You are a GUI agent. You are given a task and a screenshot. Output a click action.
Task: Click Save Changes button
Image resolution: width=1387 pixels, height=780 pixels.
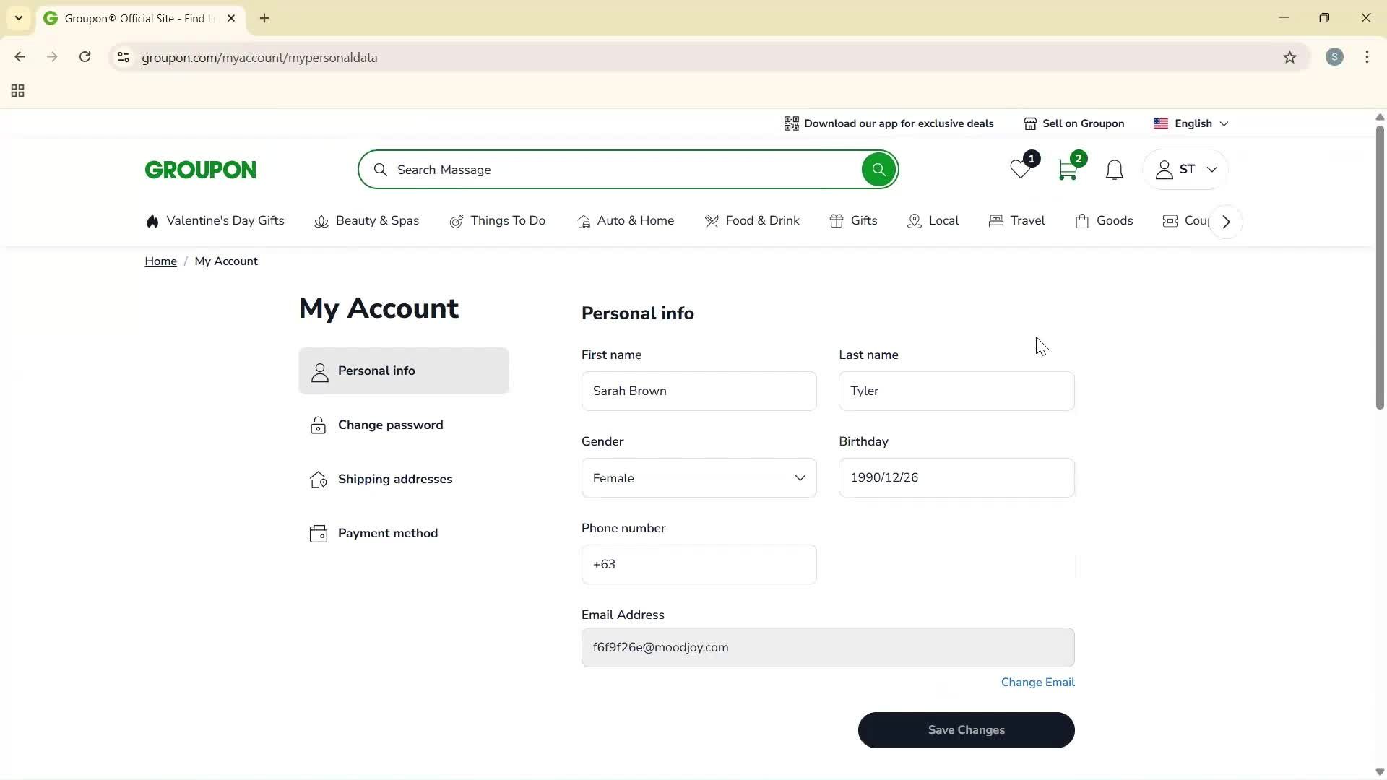(966, 730)
